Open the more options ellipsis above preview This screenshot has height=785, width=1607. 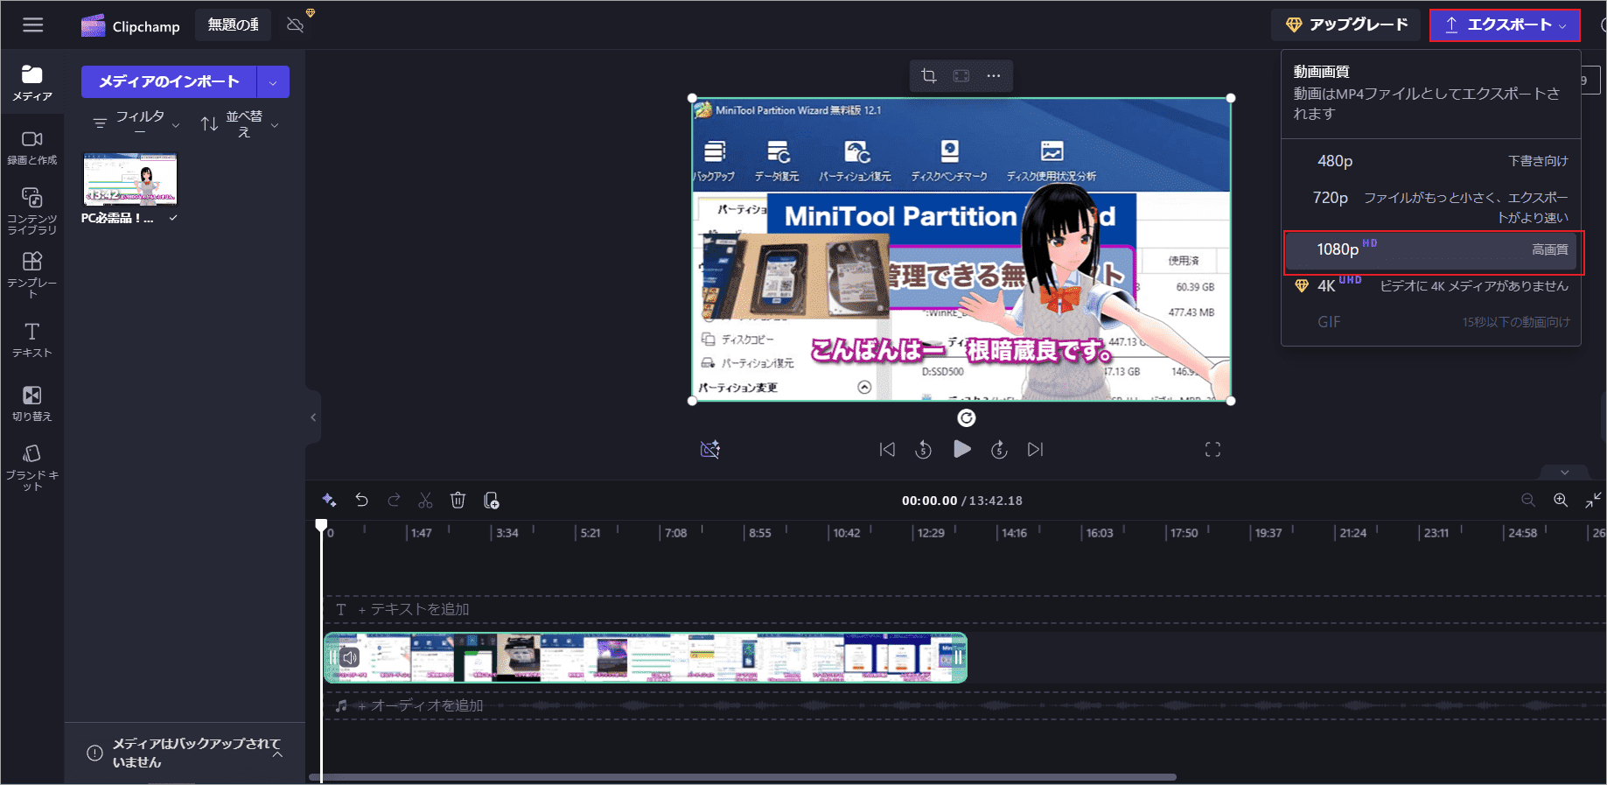coord(994,76)
